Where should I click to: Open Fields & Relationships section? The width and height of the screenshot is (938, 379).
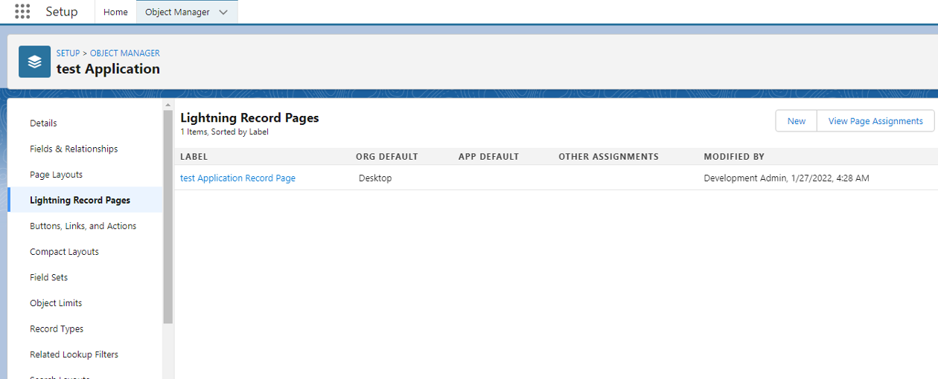74,149
